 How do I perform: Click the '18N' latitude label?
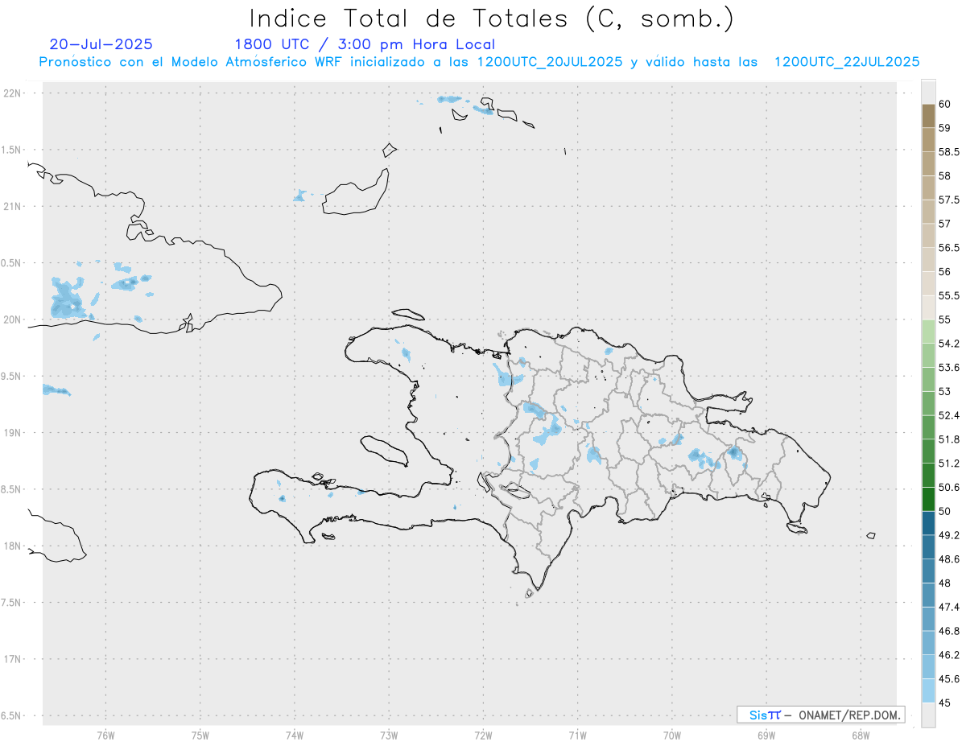tap(12, 546)
